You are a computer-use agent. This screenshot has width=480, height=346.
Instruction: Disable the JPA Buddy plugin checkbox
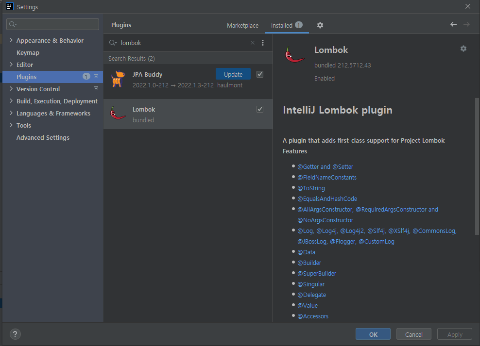260,74
